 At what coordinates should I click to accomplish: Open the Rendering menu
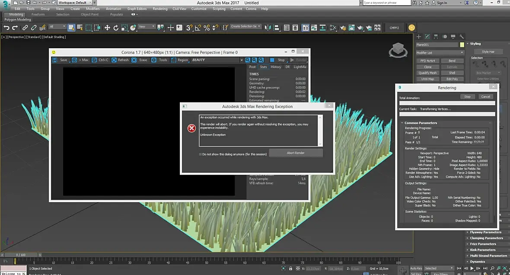(x=160, y=9)
